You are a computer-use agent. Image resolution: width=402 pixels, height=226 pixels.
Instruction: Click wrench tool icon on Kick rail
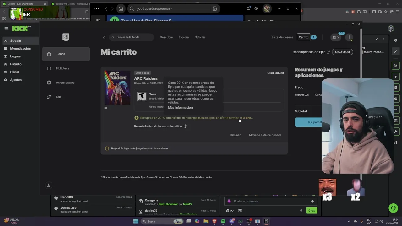pos(396,132)
